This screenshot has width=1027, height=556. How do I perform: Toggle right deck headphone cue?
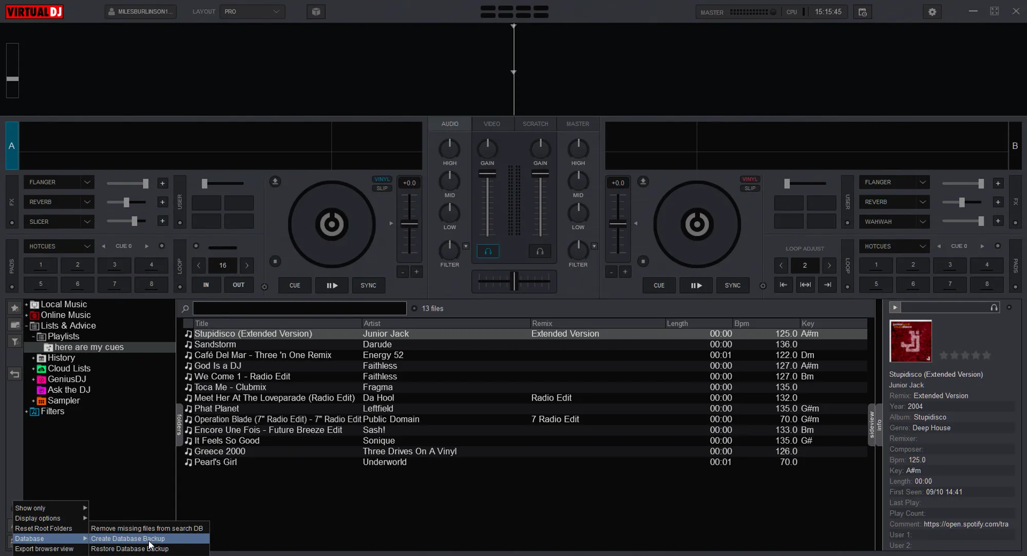click(540, 252)
